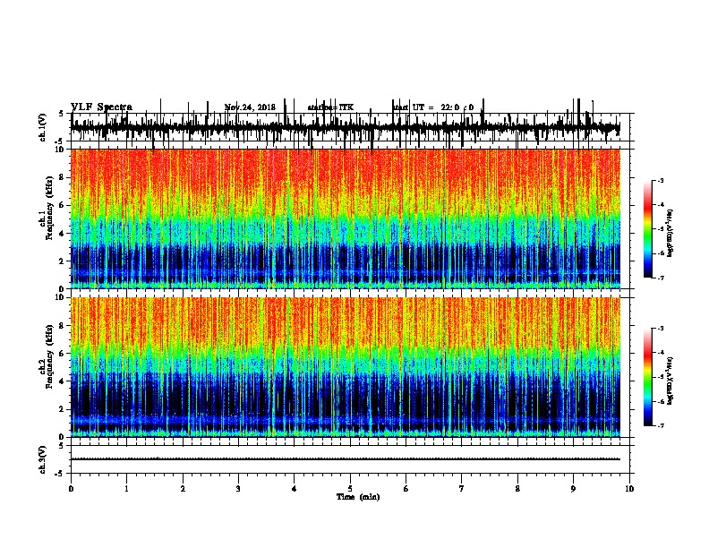The image size is (709, 548).
Task: Click the ch.1 spectrogram panel
Action: click(x=346, y=218)
